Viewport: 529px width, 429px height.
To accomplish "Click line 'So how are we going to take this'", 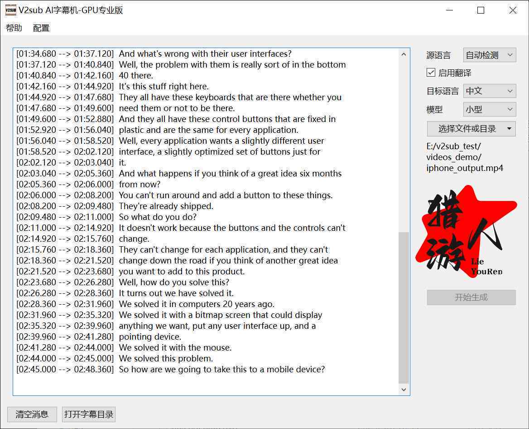I will tap(222, 369).
